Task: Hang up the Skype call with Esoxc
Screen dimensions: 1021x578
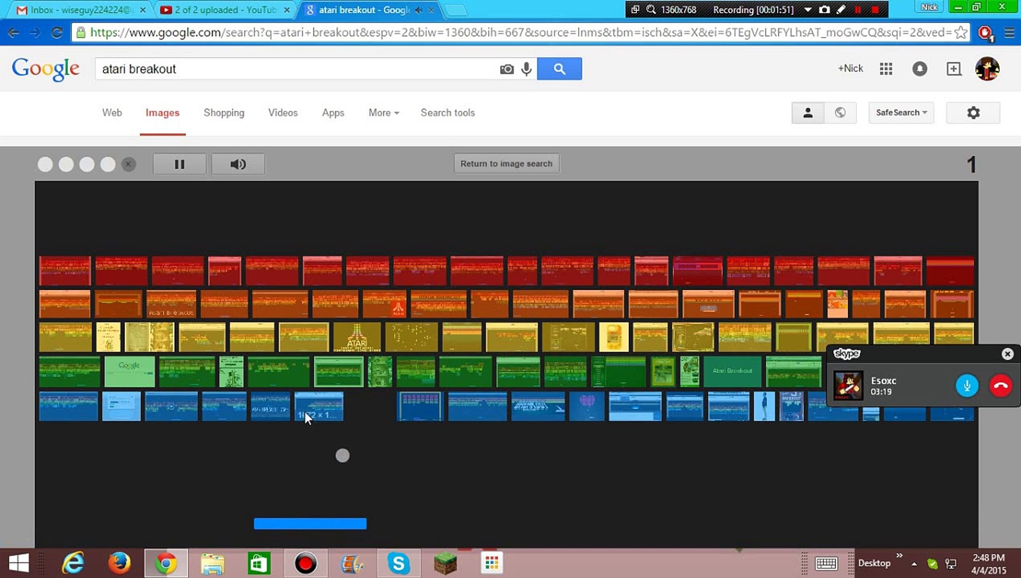Action: click(1000, 385)
